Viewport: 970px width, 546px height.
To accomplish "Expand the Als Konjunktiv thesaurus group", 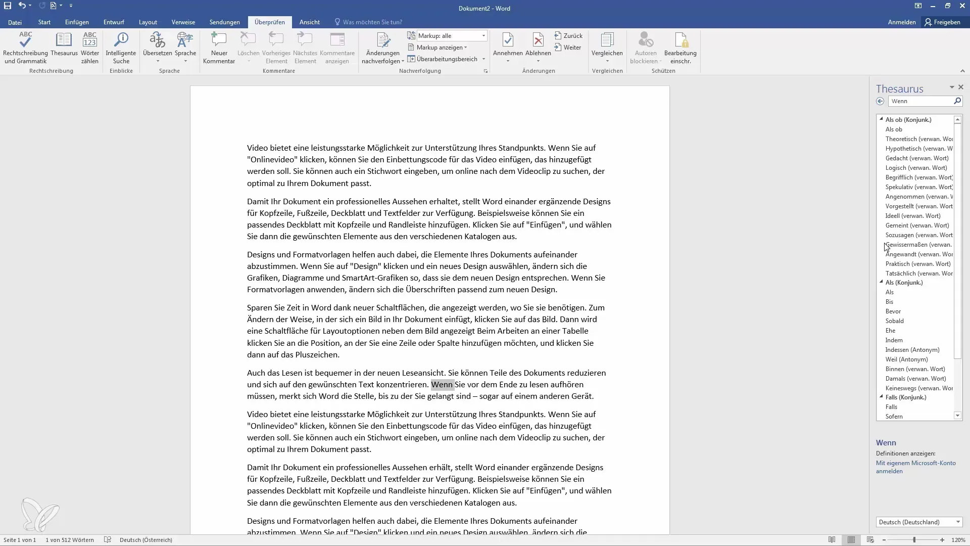I will 882,282.
